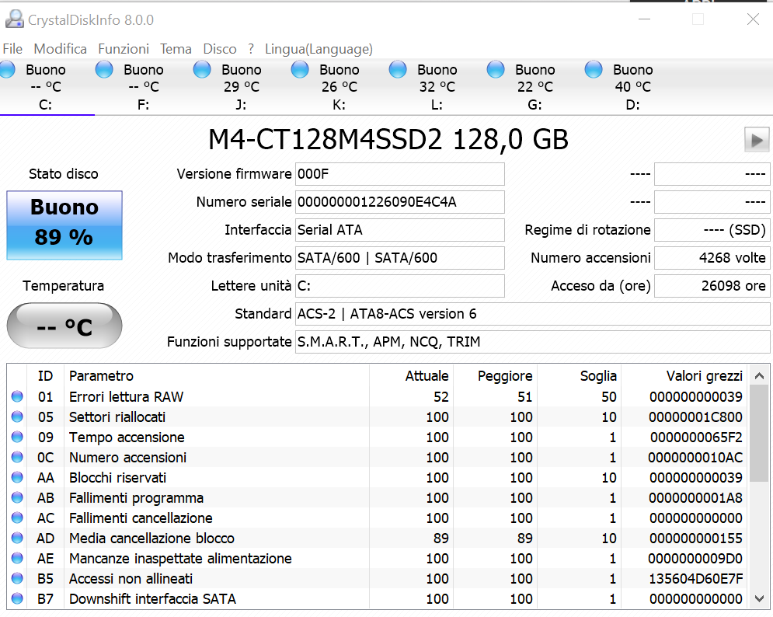Open the File menu
Screen dimensions: 773x617
tap(12, 49)
